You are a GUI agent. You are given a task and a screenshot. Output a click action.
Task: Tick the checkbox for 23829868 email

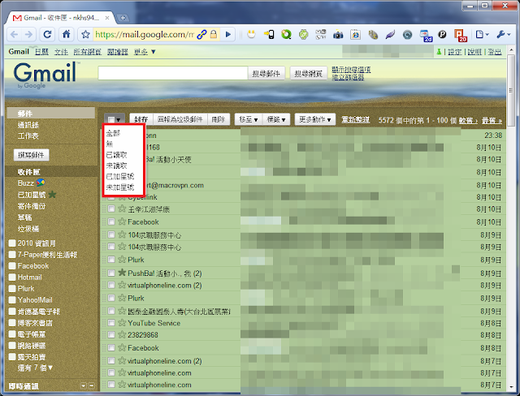point(111,335)
